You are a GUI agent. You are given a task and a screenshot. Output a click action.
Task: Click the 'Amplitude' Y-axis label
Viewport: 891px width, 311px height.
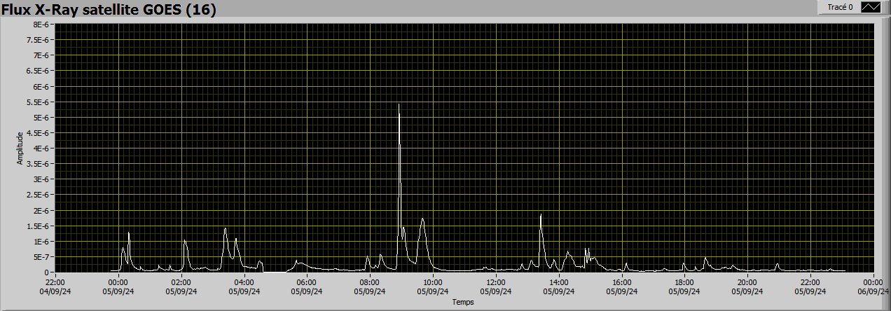(x=20, y=148)
